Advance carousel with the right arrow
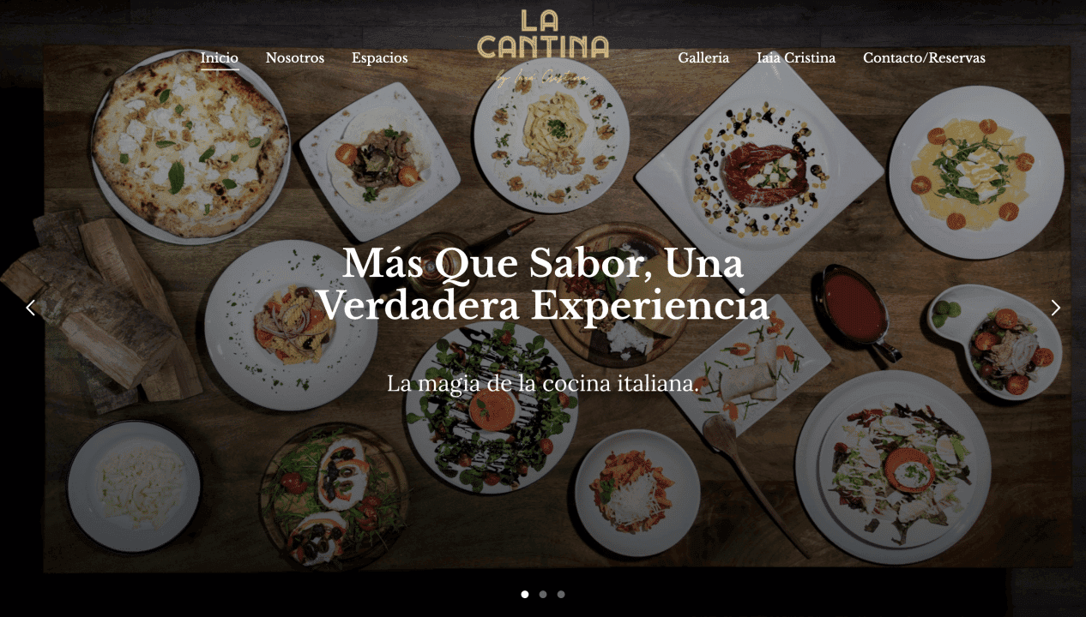Screen dimensions: 1086x617 (1055, 308)
